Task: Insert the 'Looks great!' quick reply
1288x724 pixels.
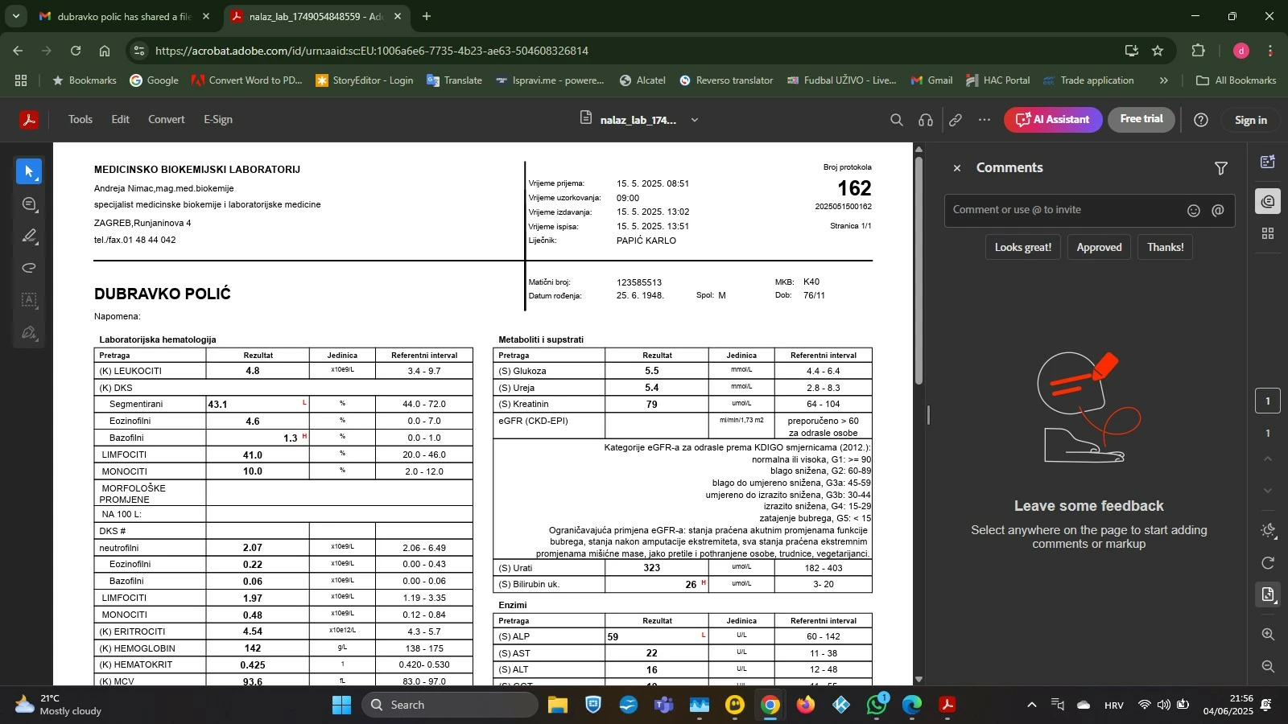Action: pyautogui.click(x=1023, y=247)
